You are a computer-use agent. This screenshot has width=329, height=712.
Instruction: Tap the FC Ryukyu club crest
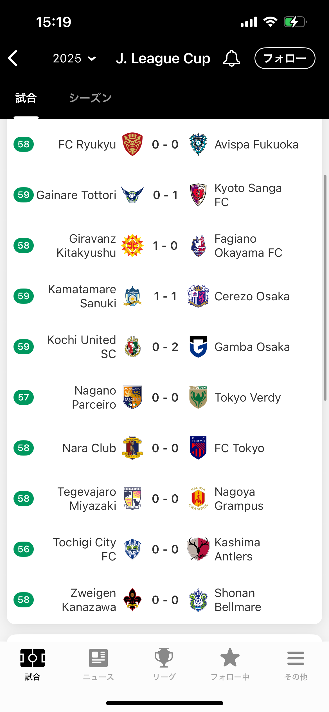[x=132, y=144]
